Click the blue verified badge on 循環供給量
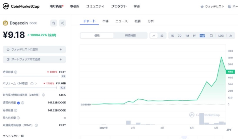 tap(18, 103)
